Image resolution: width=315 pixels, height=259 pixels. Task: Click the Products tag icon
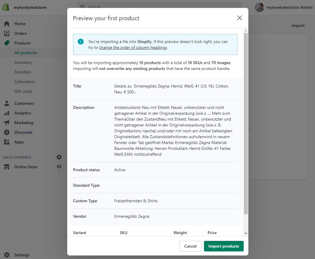pyautogui.click(x=7, y=43)
